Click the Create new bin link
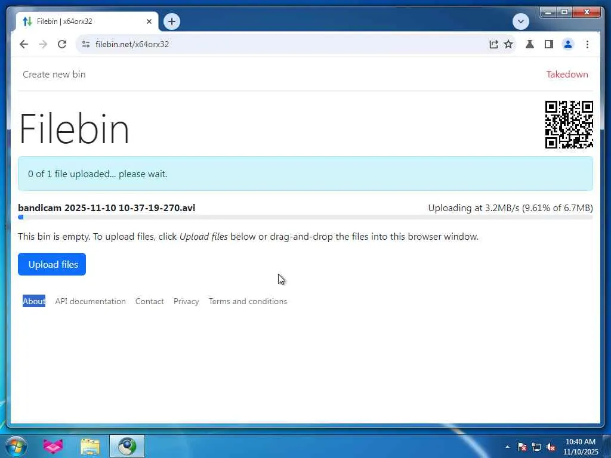The image size is (611, 458). (54, 74)
